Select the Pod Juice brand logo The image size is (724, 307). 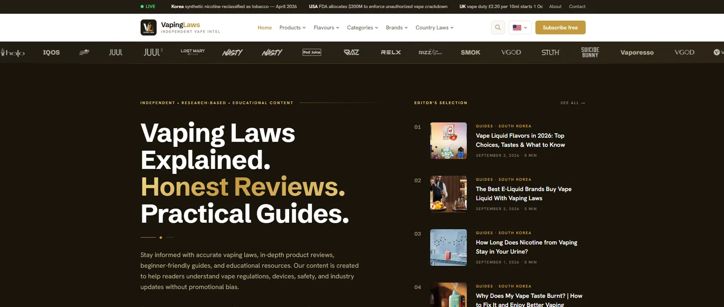(312, 53)
